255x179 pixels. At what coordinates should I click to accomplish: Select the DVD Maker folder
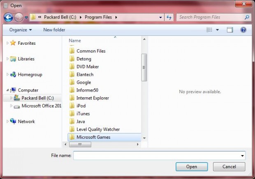coord(88,67)
